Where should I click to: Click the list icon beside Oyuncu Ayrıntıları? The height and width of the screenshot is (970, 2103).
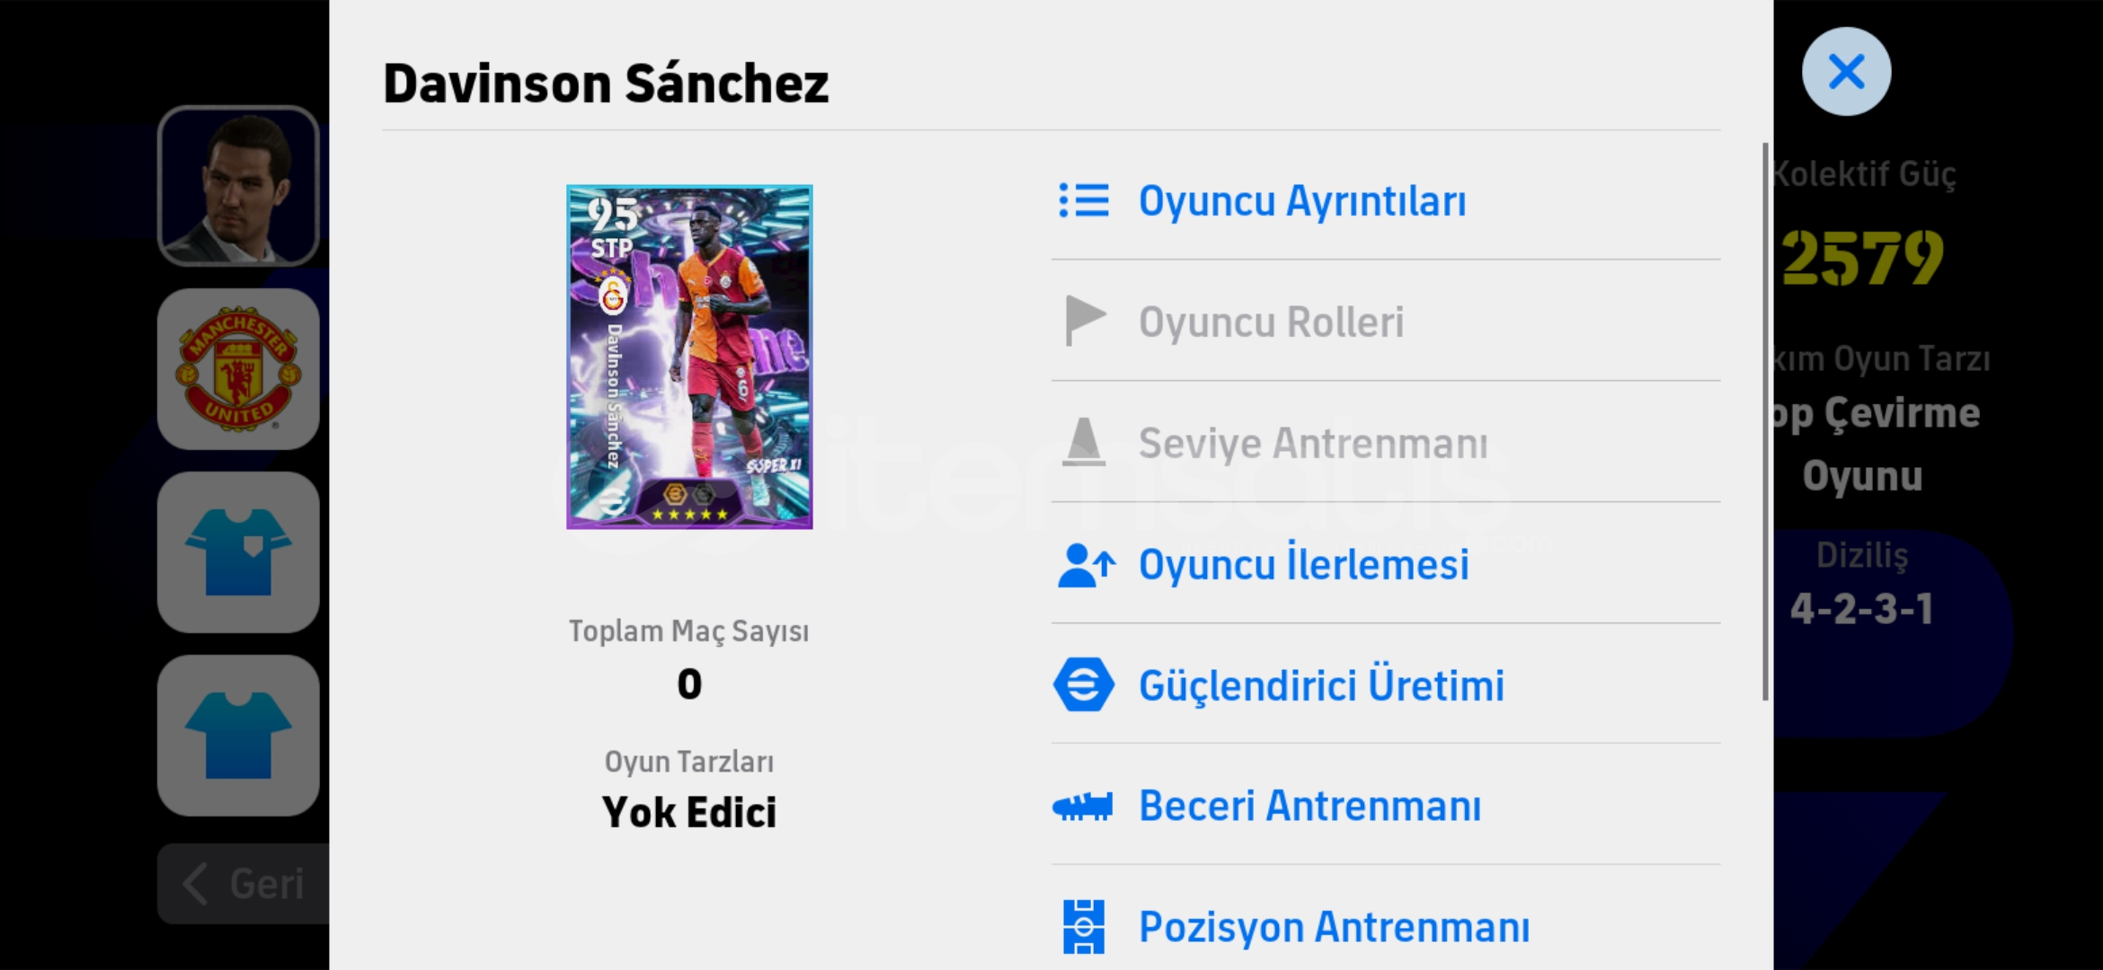click(1084, 201)
